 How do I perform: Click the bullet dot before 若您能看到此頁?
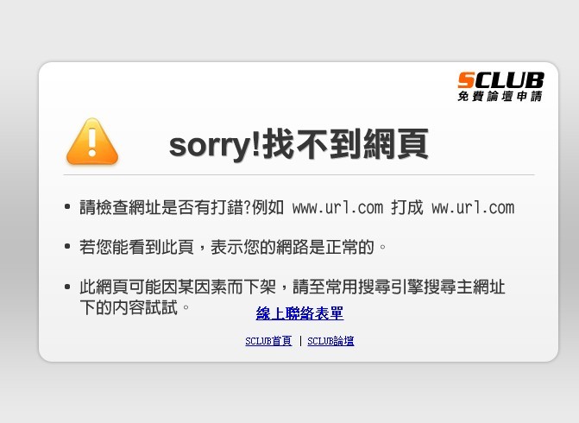tap(67, 246)
